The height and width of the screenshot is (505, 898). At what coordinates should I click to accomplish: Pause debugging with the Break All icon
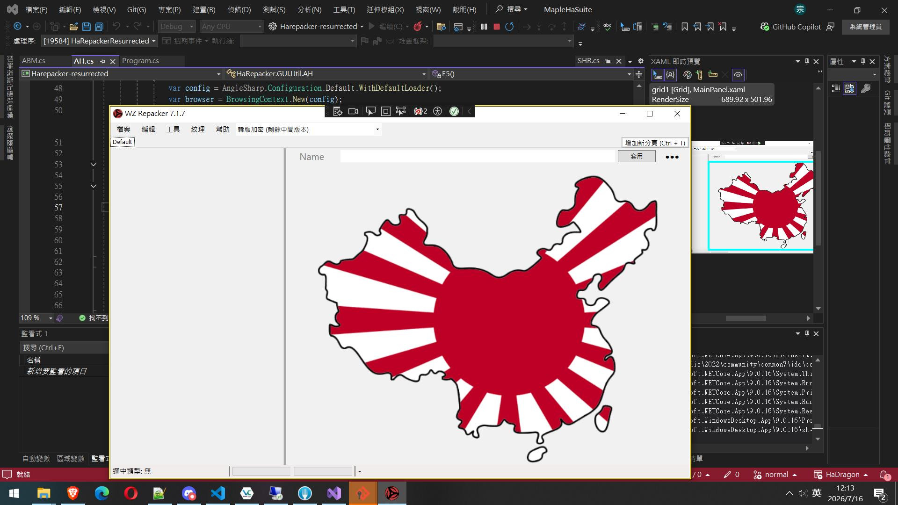pyautogui.click(x=484, y=27)
